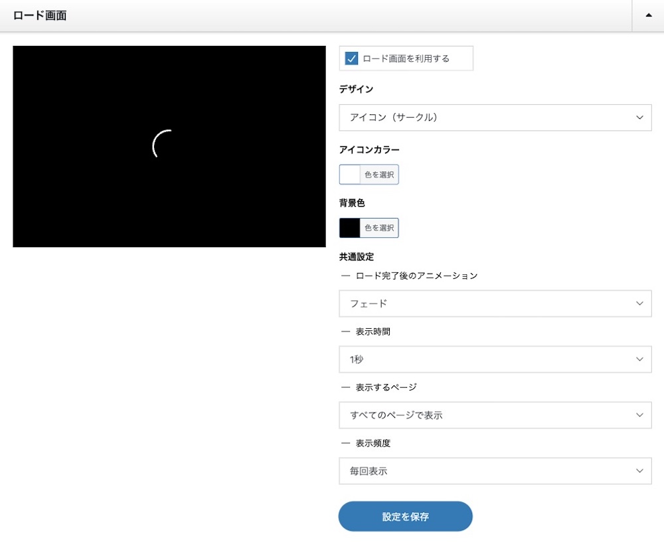
Task: Click the 表示頻度 label text
Action: (373, 443)
